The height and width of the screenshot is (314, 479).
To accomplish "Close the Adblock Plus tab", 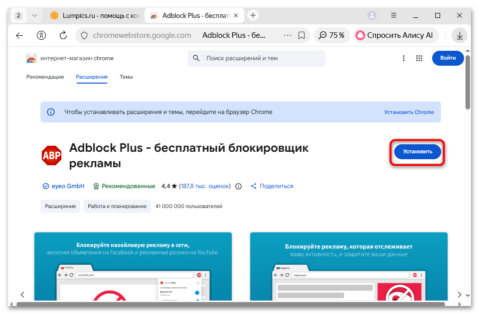I will tap(236, 15).
